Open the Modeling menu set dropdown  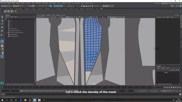coord(6,6)
